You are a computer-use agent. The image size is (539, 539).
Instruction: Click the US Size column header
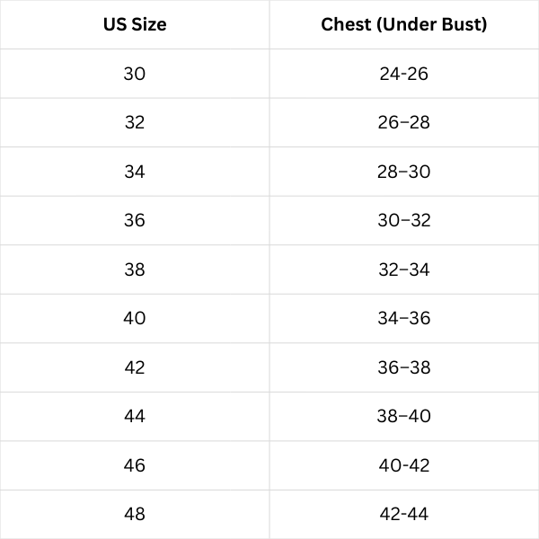135,24
